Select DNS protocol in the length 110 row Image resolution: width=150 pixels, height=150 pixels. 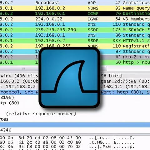[92, 24]
